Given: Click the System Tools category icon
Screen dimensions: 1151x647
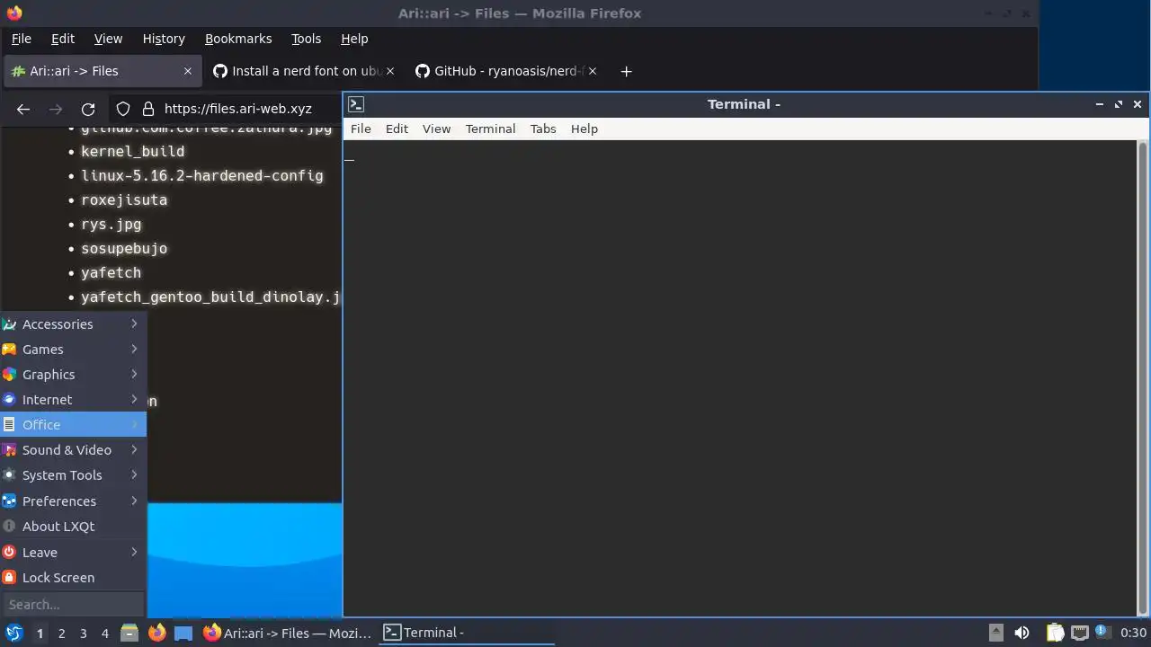Looking at the screenshot, I should tap(9, 475).
